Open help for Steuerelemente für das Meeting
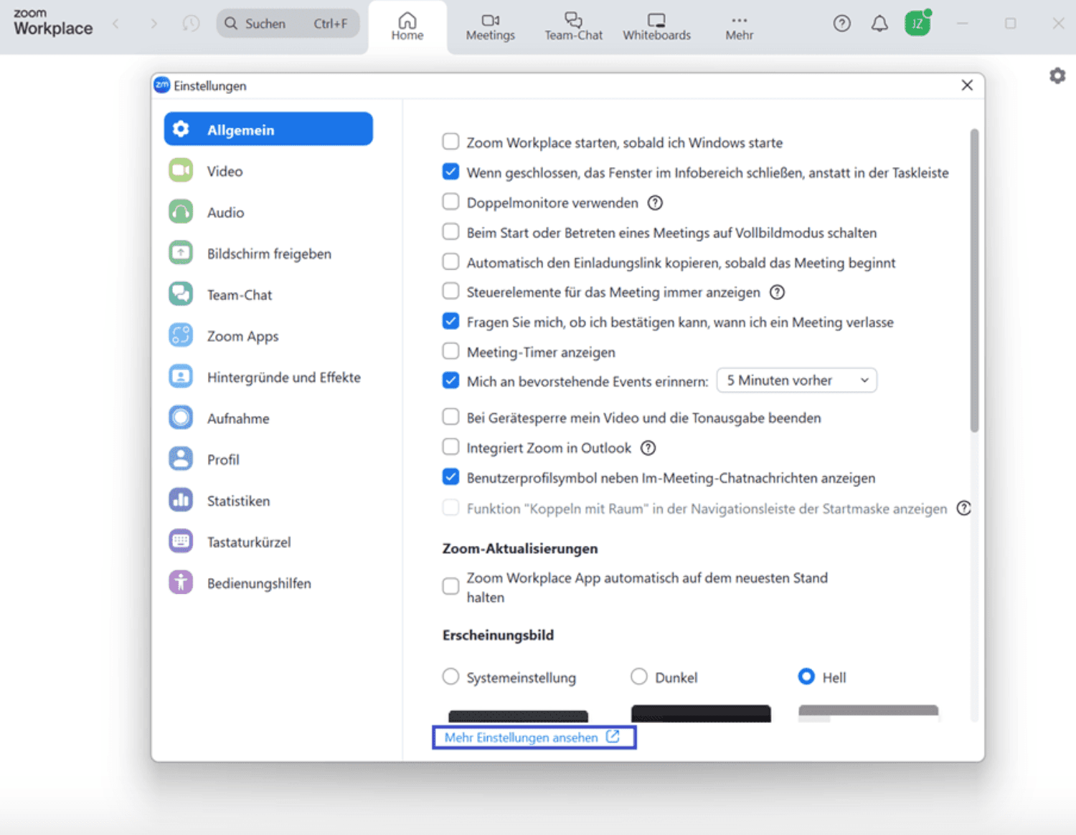Screen dimensions: 1076x835 point(777,292)
